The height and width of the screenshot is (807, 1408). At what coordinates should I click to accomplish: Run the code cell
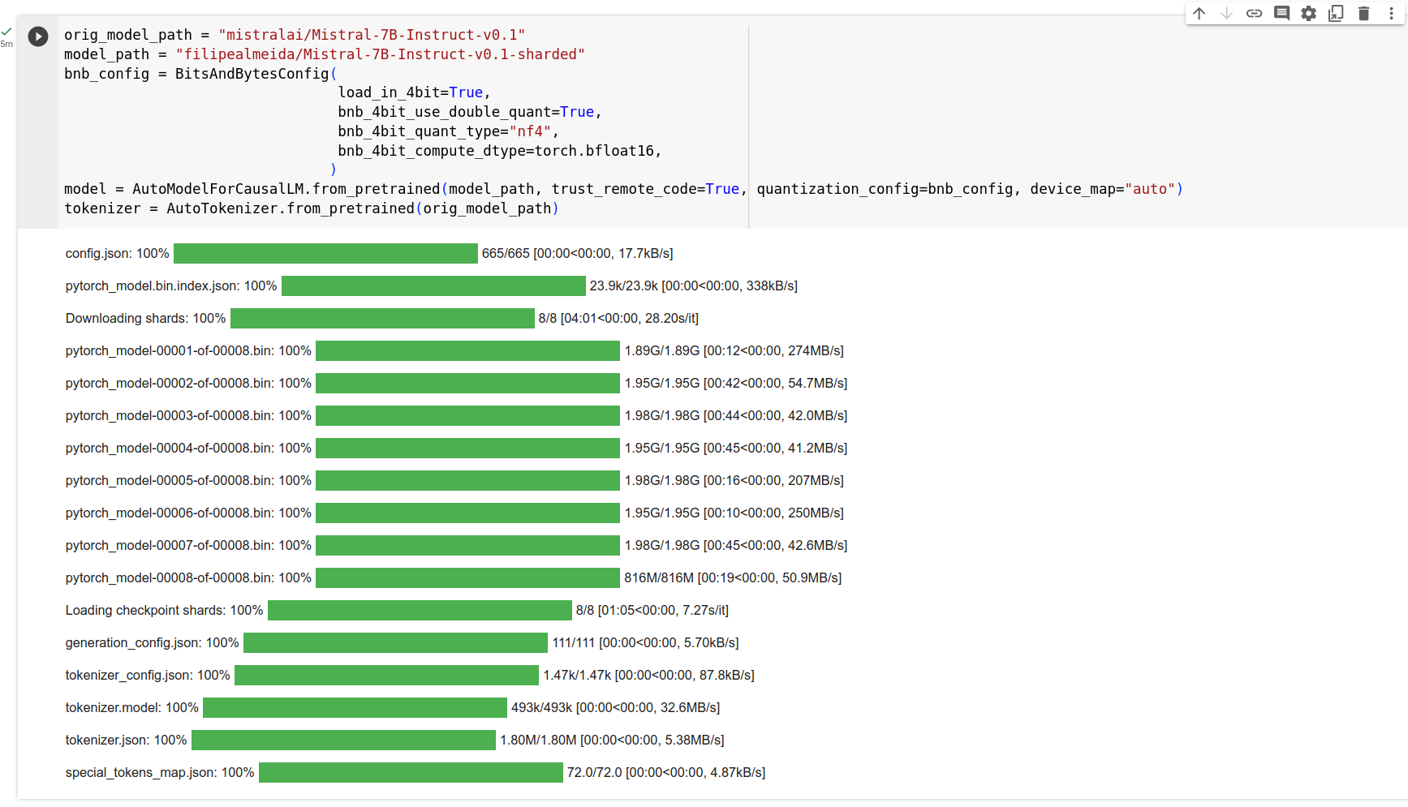pyautogui.click(x=38, y=36)
